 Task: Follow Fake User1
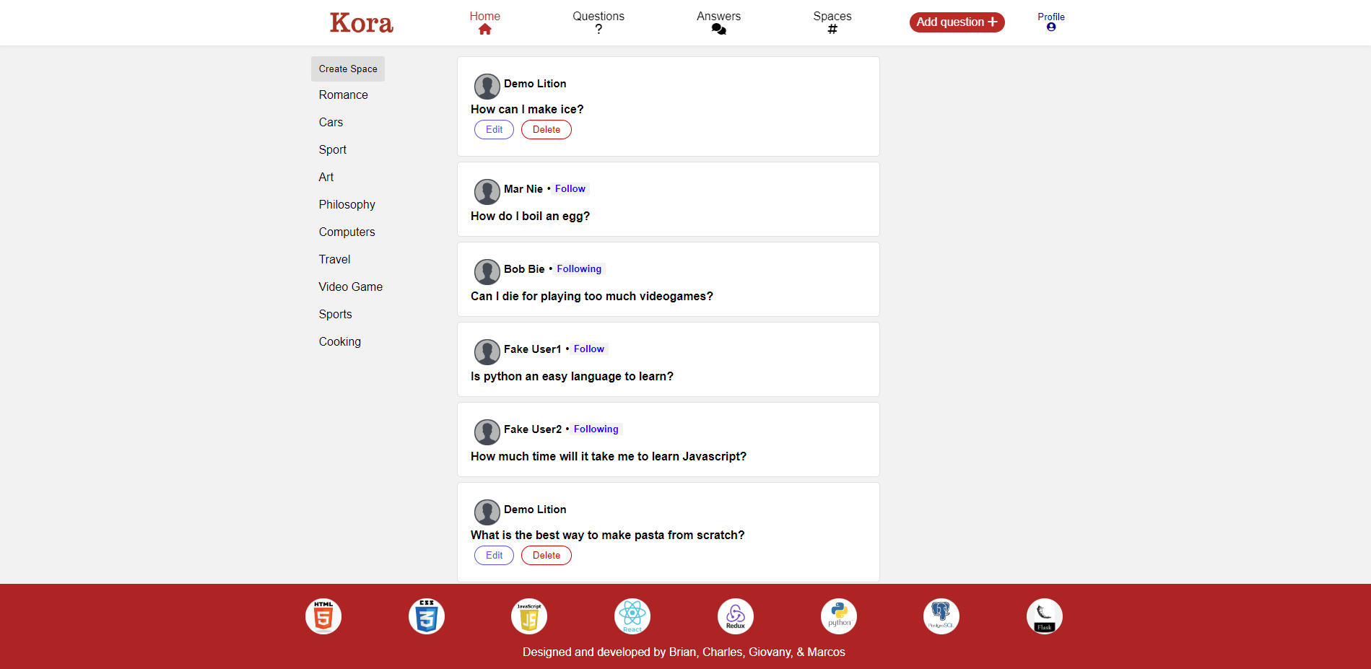point(588,349)
